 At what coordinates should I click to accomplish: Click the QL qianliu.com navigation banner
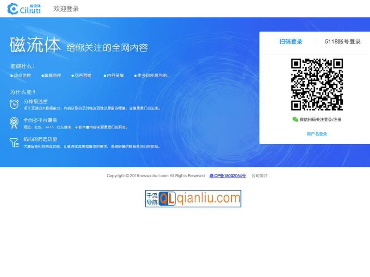pos(193,198)
